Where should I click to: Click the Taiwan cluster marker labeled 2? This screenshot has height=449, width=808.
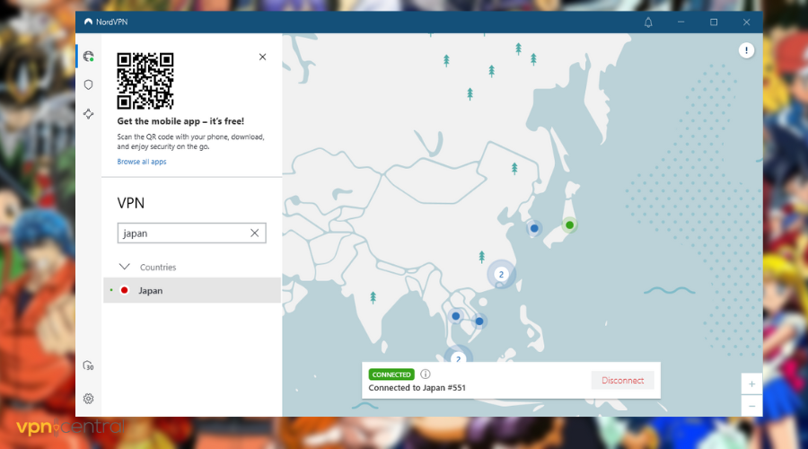coord(501,274)
